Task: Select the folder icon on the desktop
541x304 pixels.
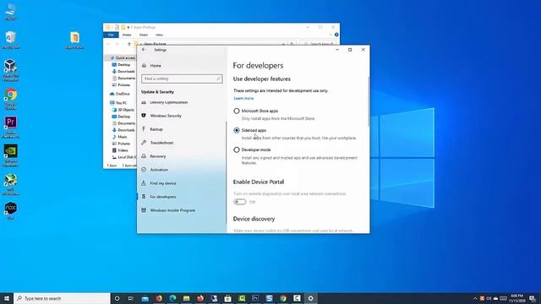Action: tap(74, 41)
